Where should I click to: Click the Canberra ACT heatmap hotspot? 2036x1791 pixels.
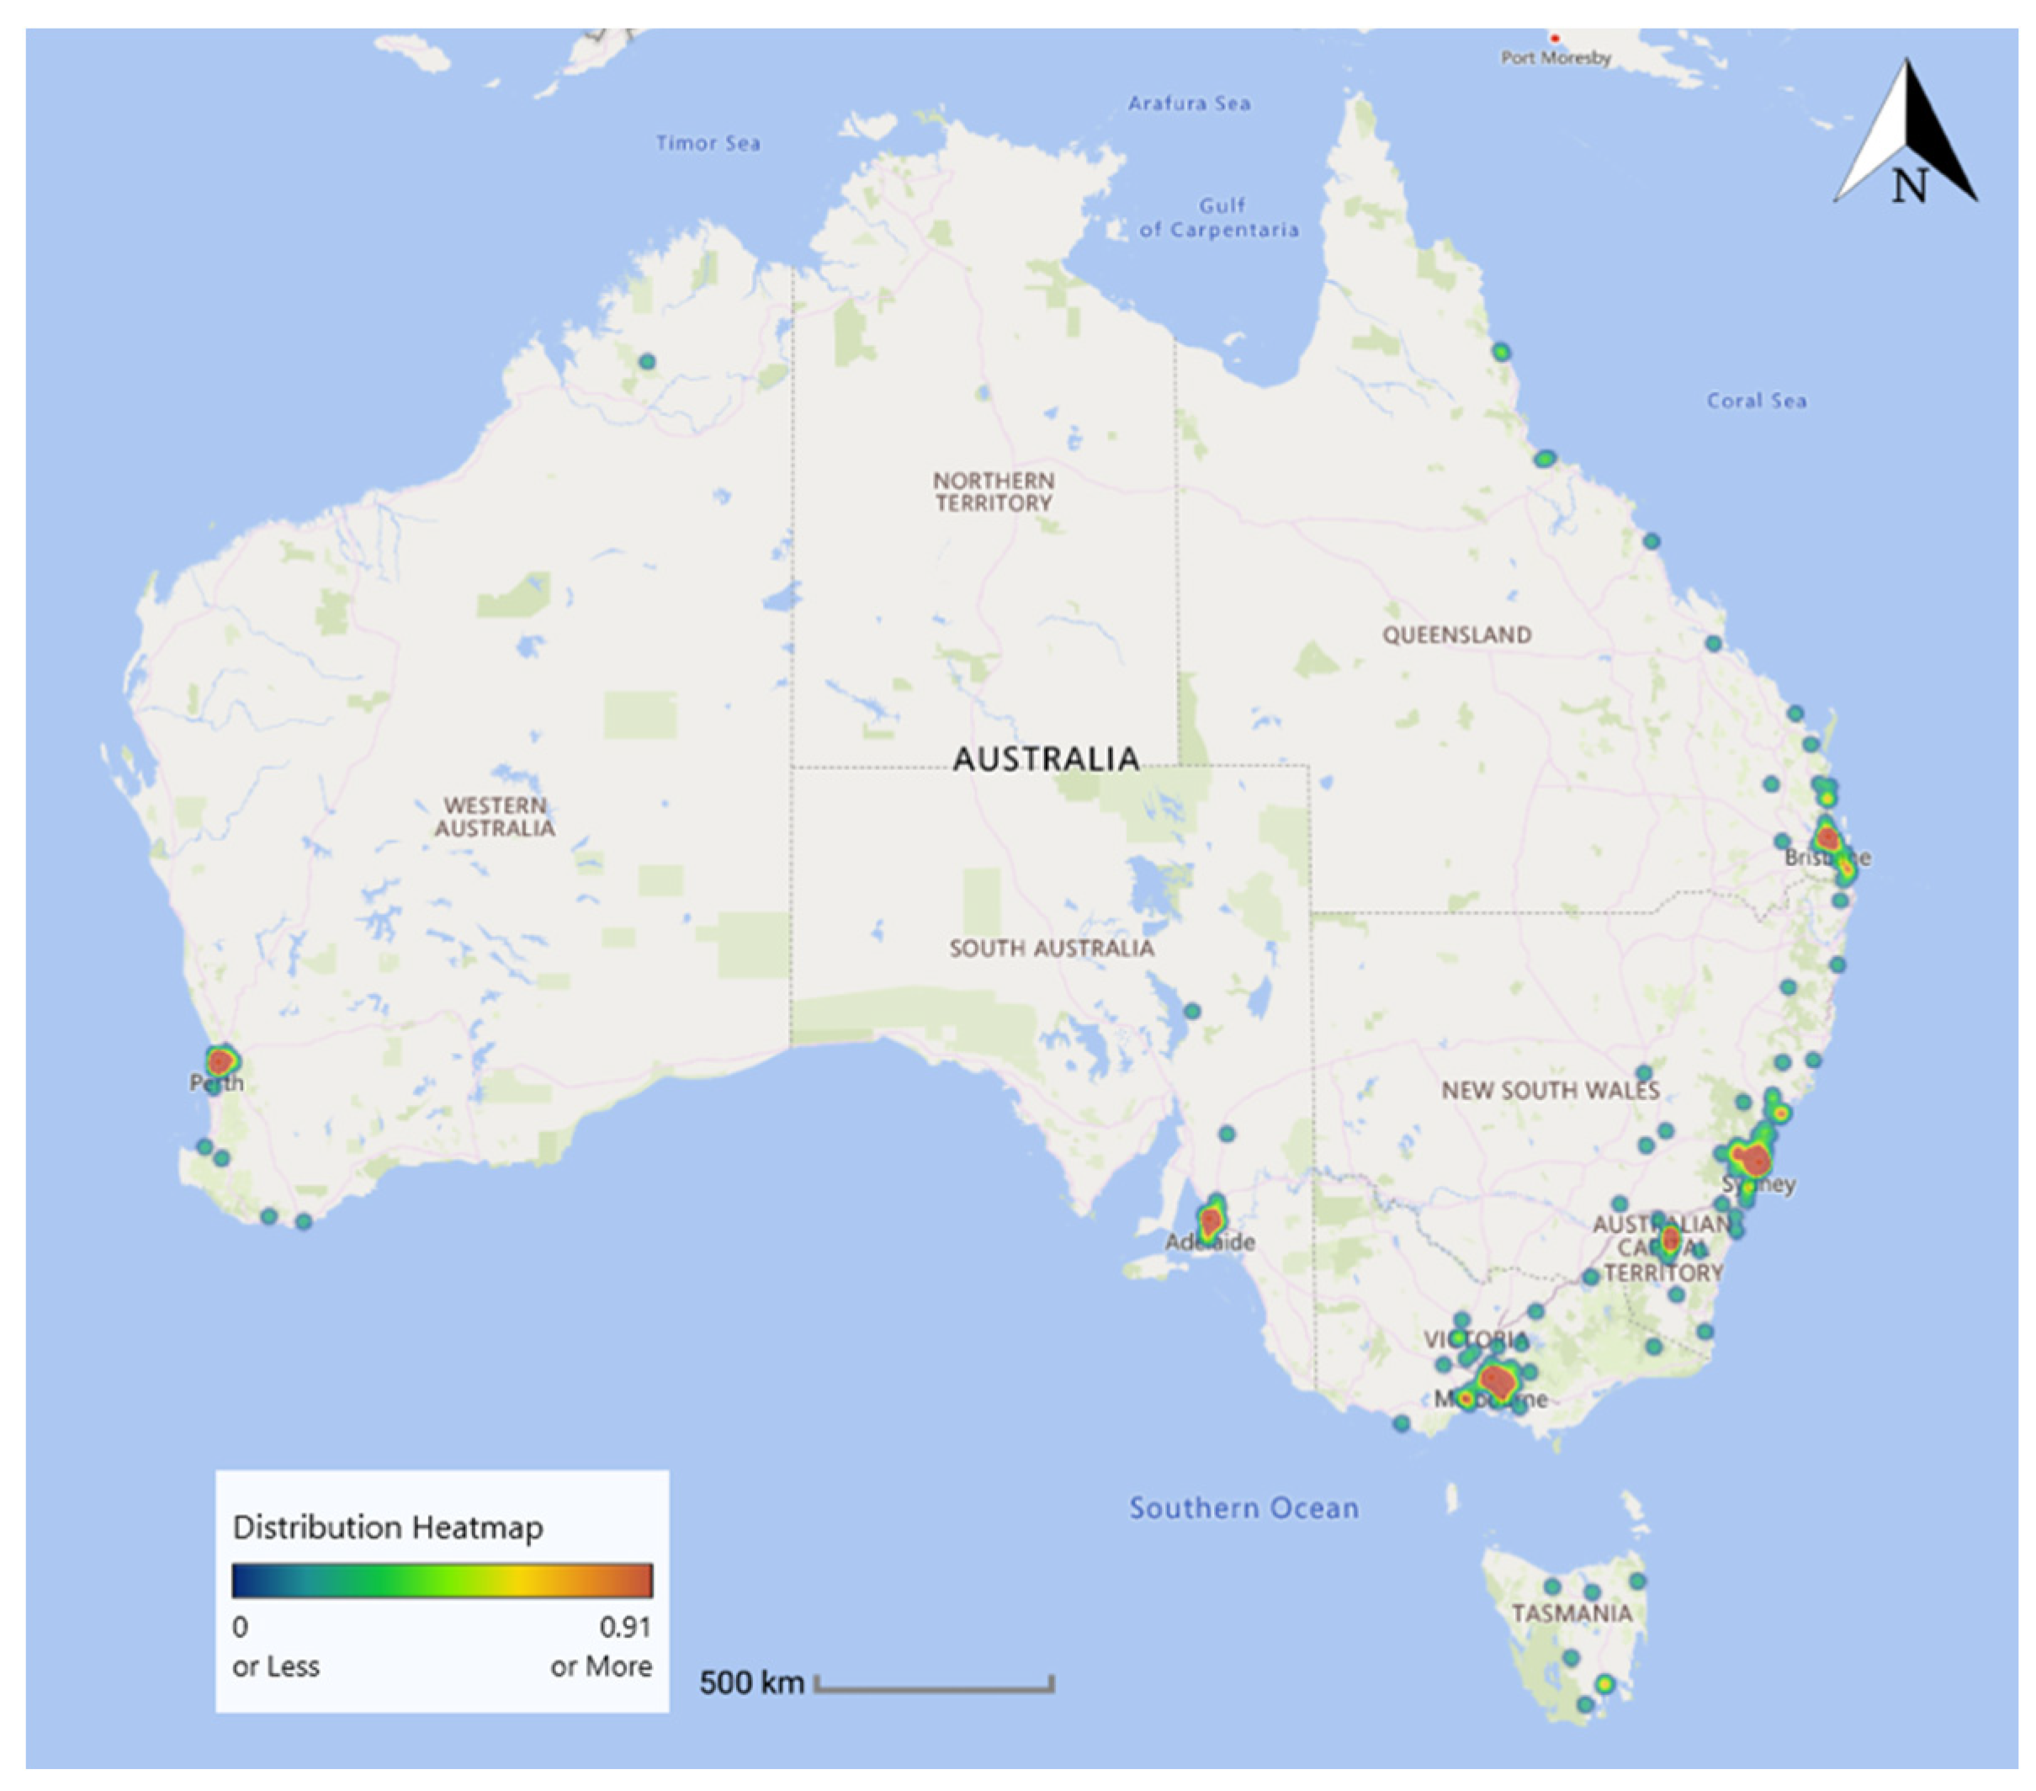click(1670, 1241)
